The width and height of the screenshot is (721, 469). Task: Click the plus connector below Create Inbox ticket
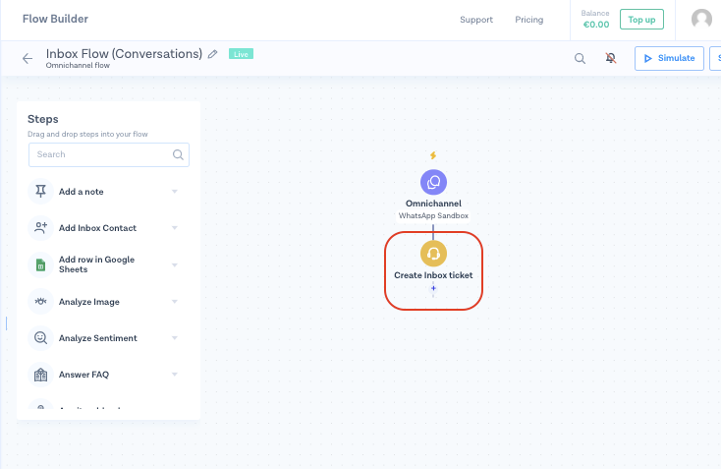coord(433,289)
